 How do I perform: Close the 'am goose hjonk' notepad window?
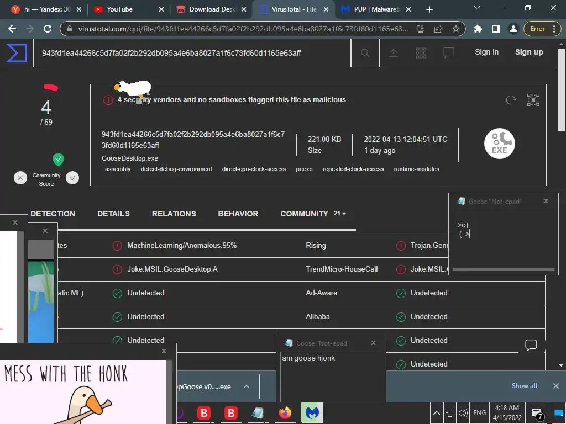pos(373,343)
